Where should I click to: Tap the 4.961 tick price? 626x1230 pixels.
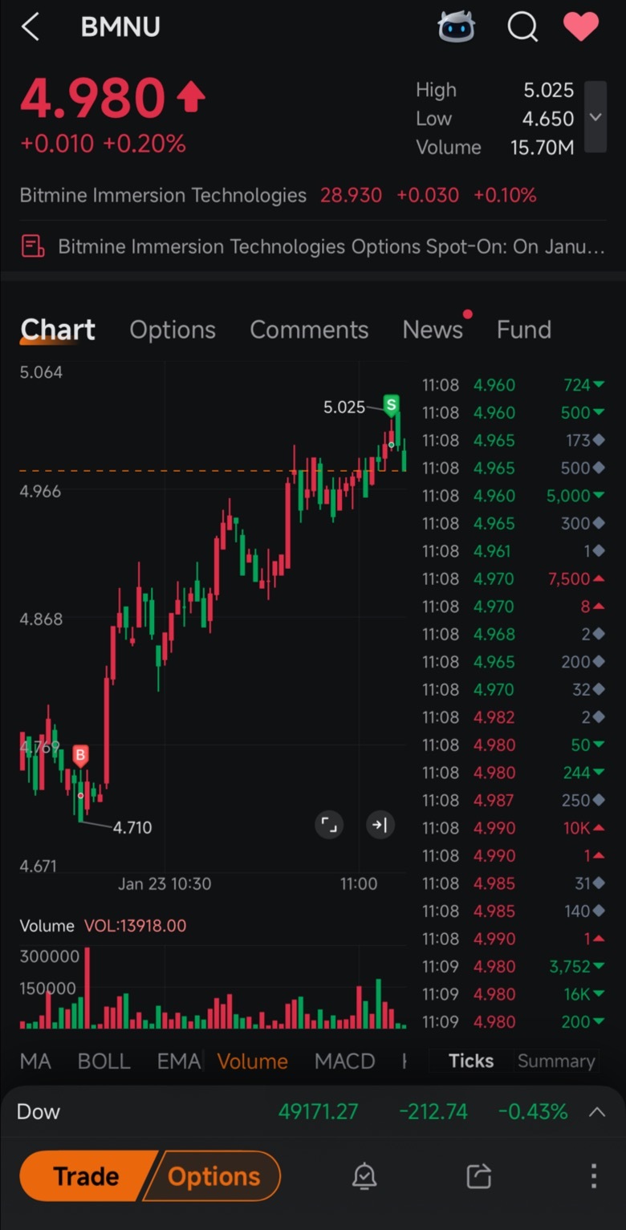pos(492,551)
